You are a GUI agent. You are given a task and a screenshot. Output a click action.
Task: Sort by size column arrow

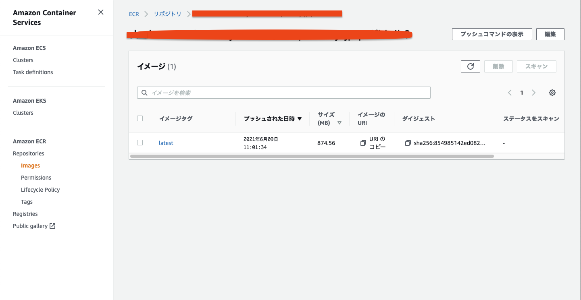(339, 123)
